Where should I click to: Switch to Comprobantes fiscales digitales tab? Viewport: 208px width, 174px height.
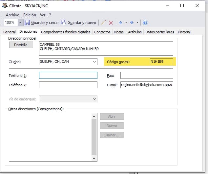pyautogui.click(x=66, y=32)
